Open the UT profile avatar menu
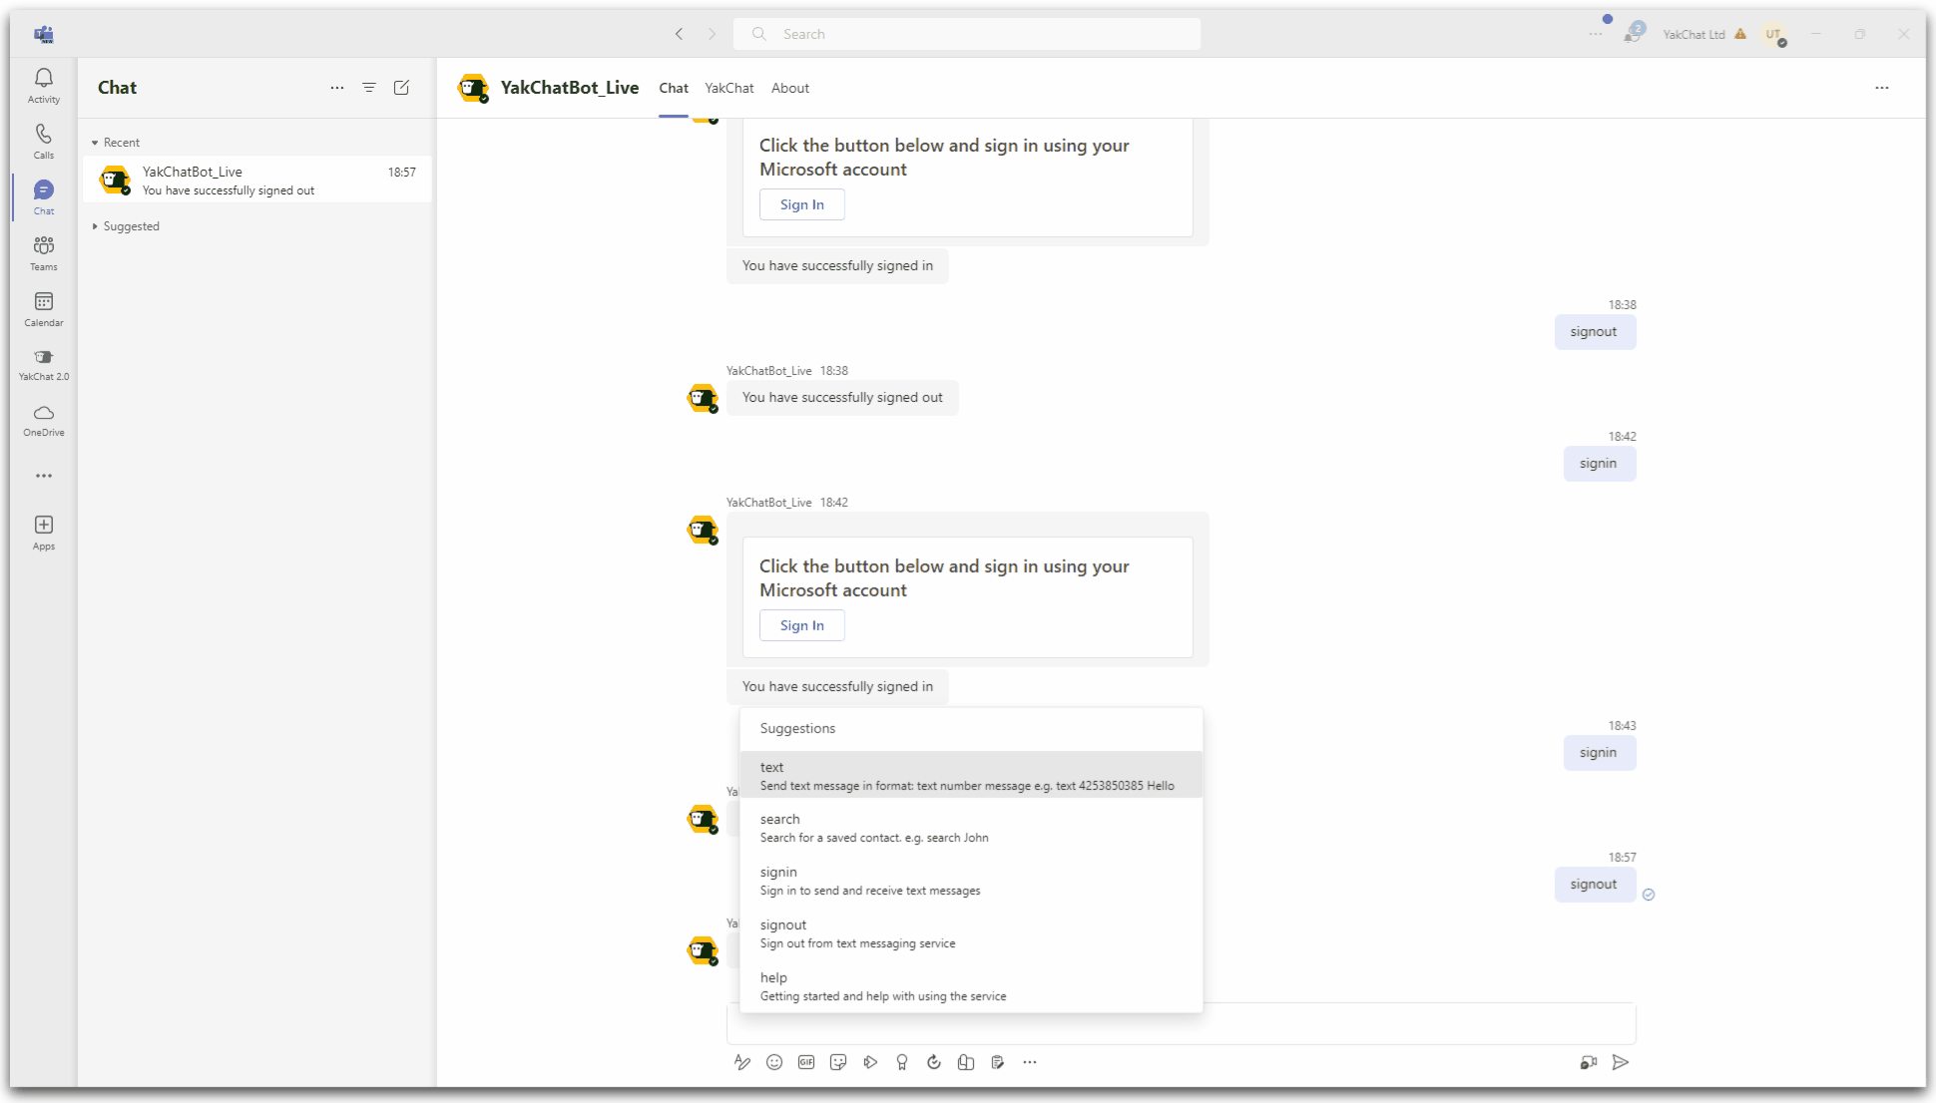The image size is (1936, 1103). click(x=1773, y=34)
